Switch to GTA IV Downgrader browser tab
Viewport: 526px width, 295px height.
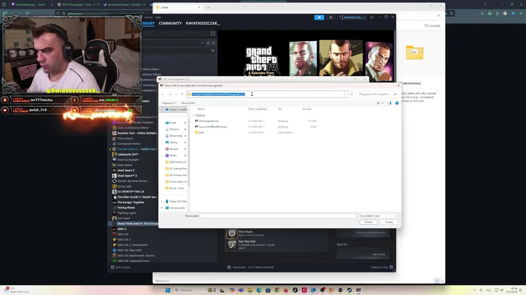[76, 5]
